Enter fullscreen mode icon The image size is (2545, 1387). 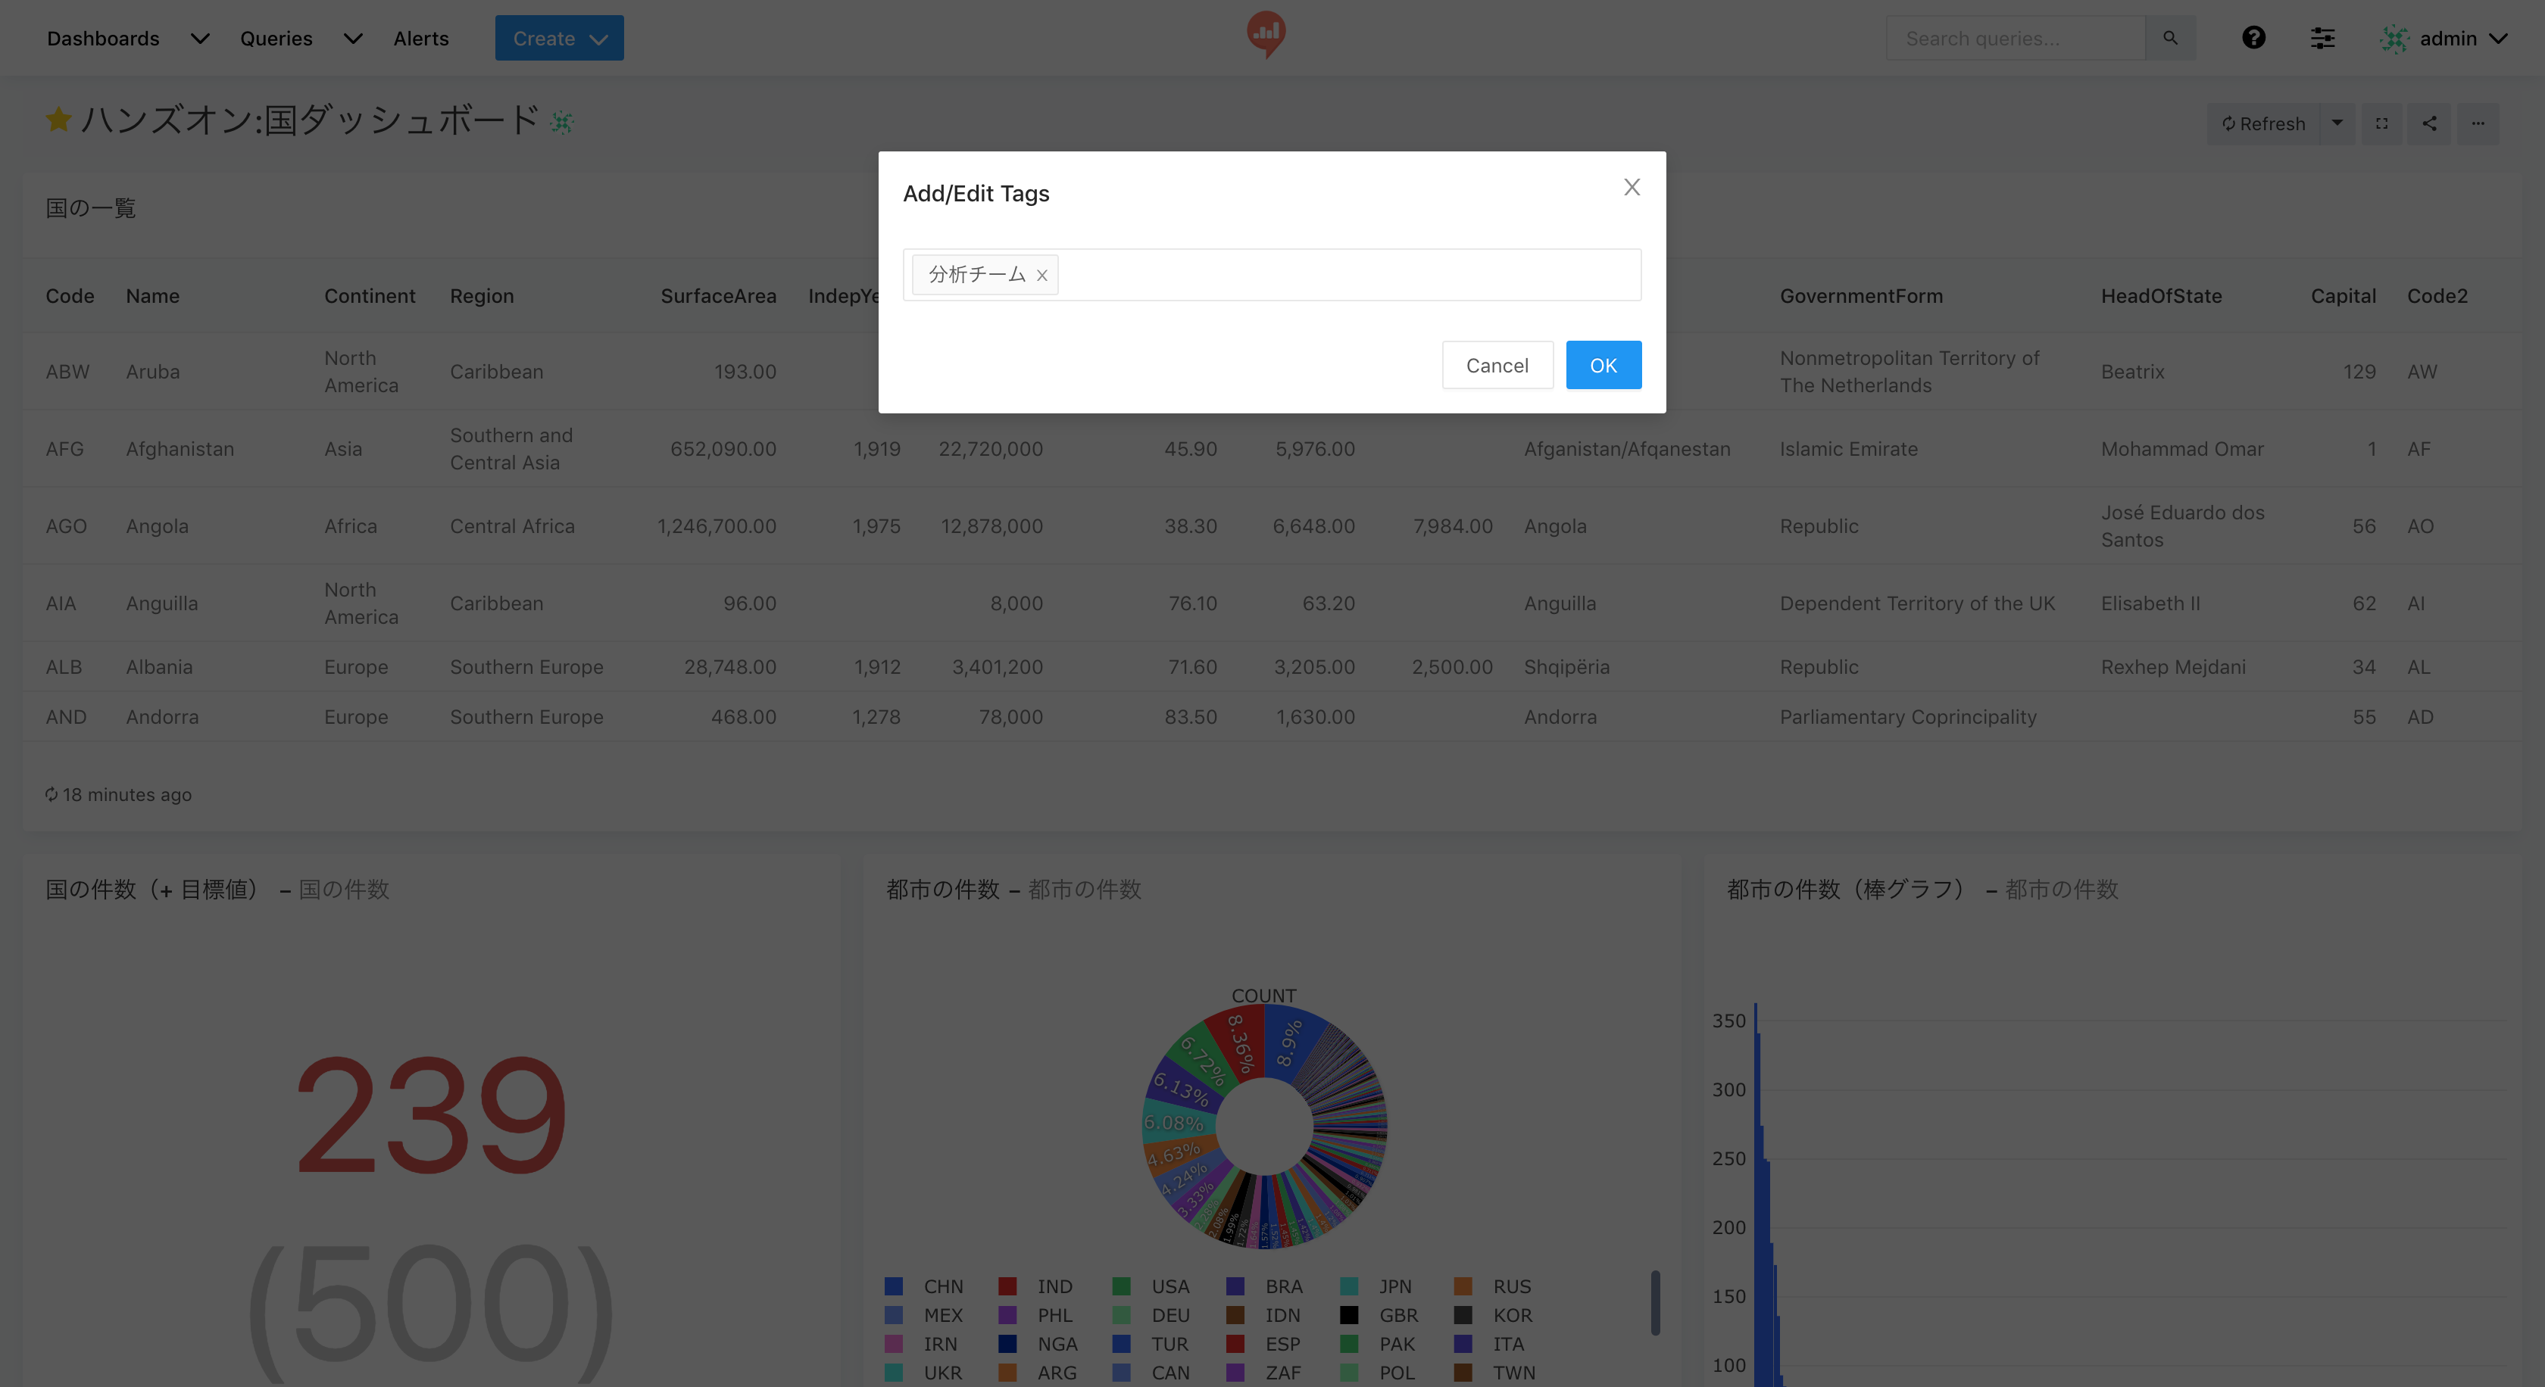click(2382, 123)
